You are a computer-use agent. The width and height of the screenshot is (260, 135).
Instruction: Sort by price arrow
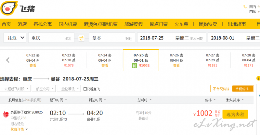click(x=214, y=100)
